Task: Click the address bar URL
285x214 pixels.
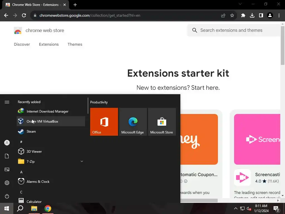Action: pyautogui.click(x=90, y=16)
